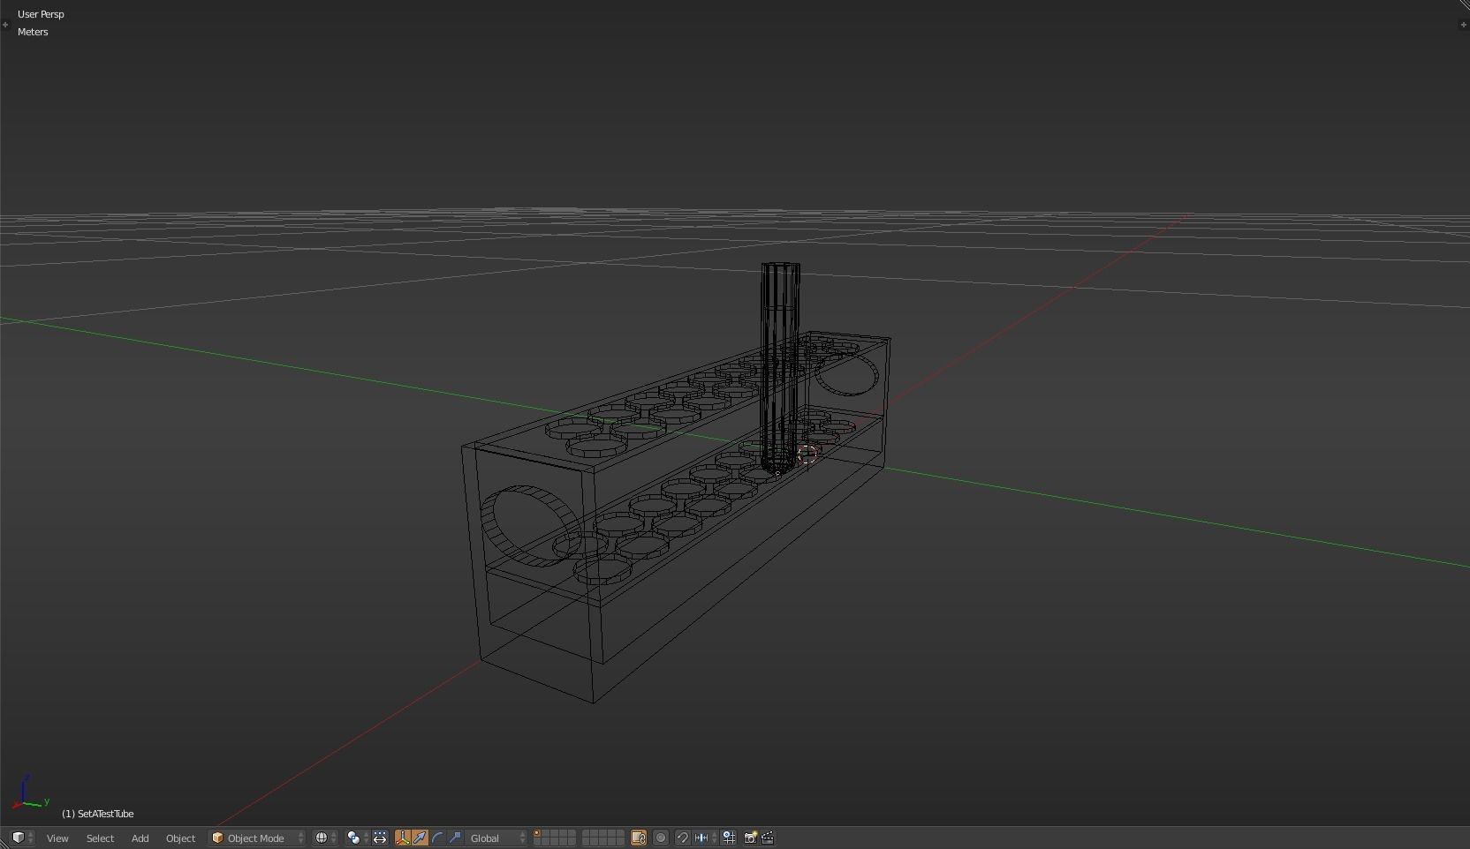Open the View menu
This screenshot has height=849, width=1470.
[57, 838]
